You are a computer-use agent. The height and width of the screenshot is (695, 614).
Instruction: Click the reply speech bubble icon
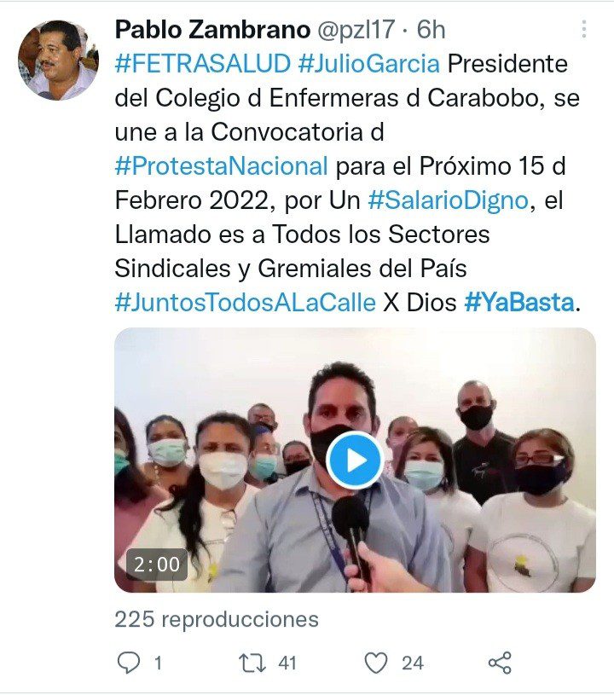[x=129, y=663]
